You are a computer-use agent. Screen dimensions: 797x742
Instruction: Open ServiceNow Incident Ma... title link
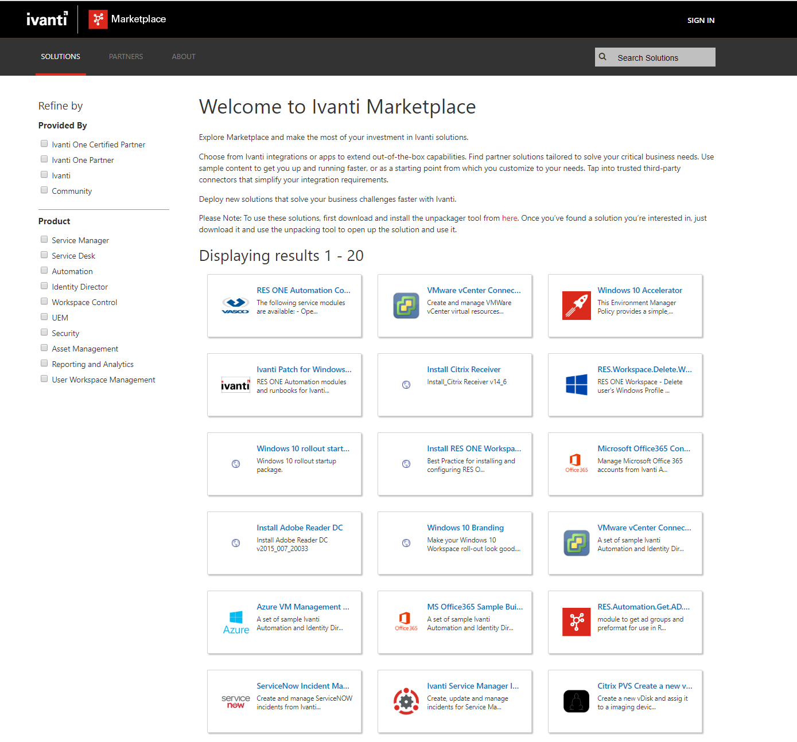coord(303,686)
